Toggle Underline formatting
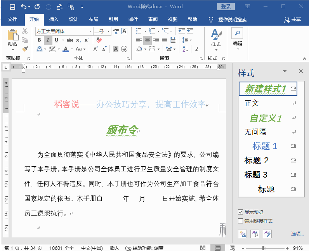The height and width of the screenshot is (251, 309). pos(56,40)
